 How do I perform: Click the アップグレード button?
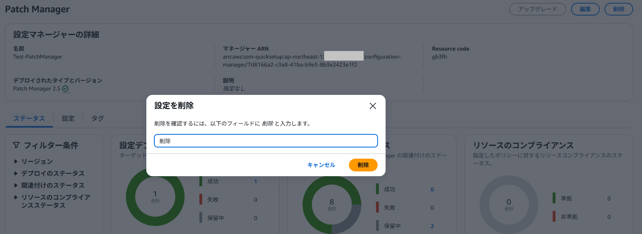coord(538,9)
